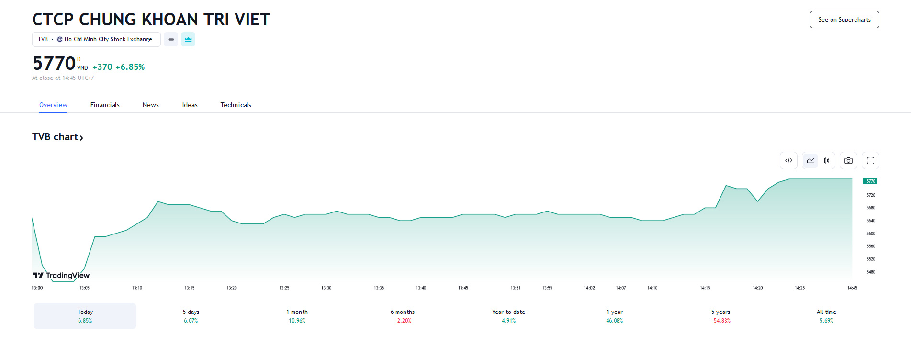Viewport: 911px width, 357px height.
Task: Switch to the Financials tab
Action: 105,105
